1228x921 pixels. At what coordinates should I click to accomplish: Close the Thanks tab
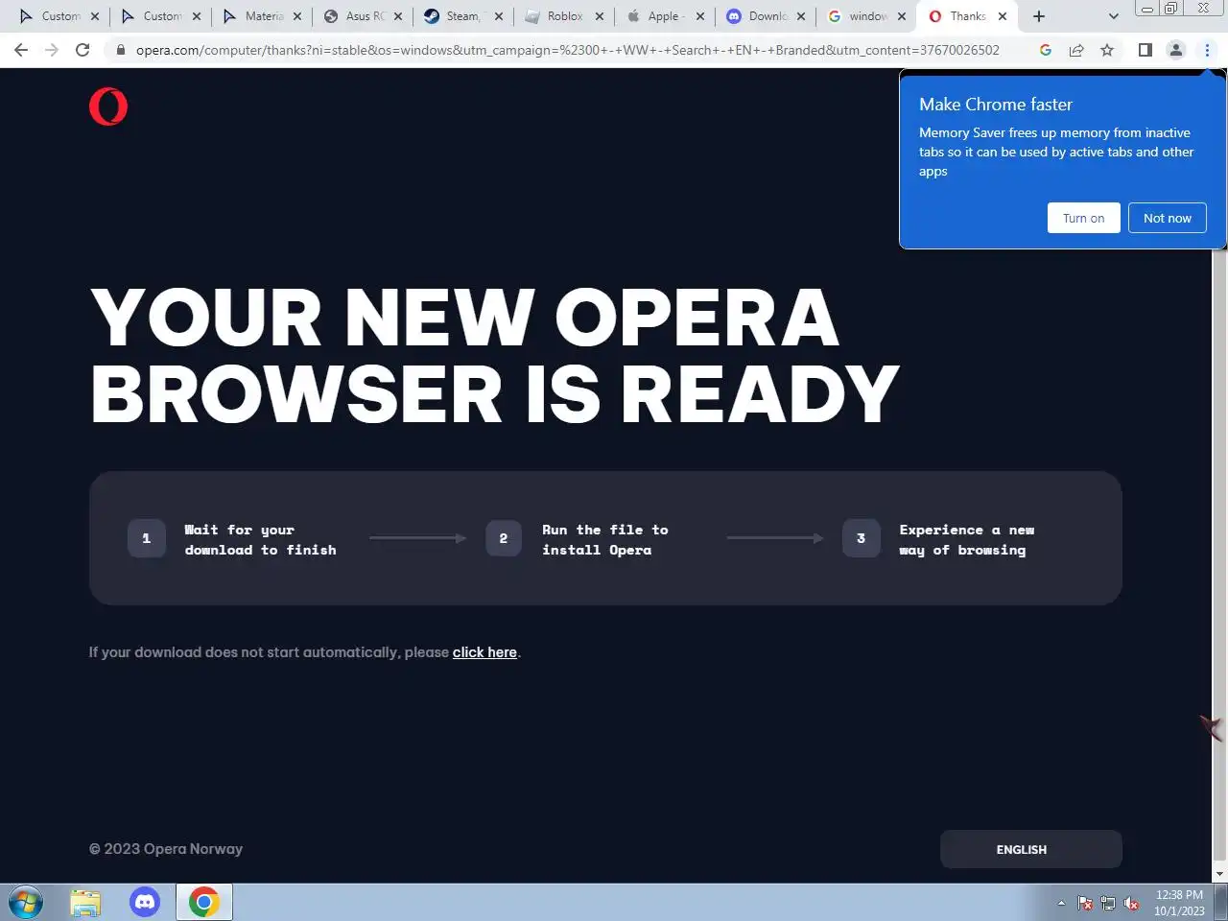pos(1003,16)
